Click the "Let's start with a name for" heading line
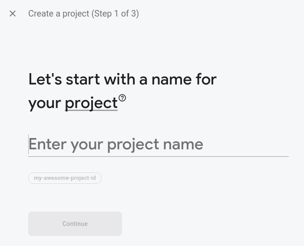Screen dimensions: 304x246 click(122, 80)
